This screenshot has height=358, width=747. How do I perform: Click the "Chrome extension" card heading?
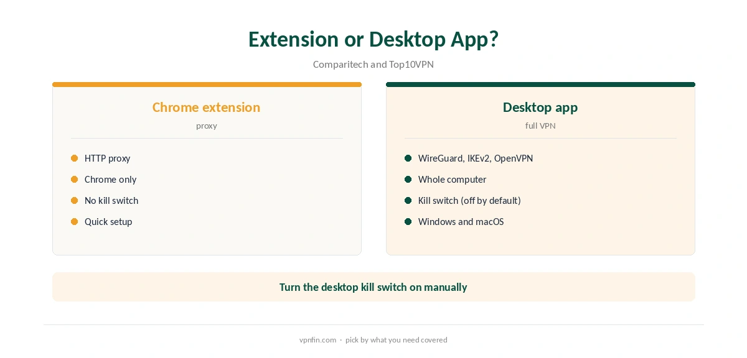207,107
